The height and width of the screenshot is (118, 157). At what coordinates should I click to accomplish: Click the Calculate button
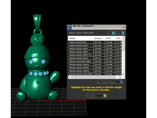click(96, 96)
